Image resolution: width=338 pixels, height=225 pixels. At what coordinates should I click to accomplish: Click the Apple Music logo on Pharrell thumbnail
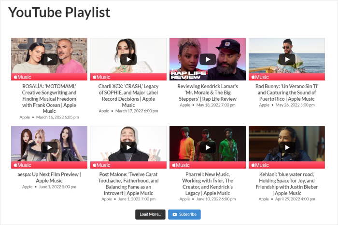click(x=181, y=165)
